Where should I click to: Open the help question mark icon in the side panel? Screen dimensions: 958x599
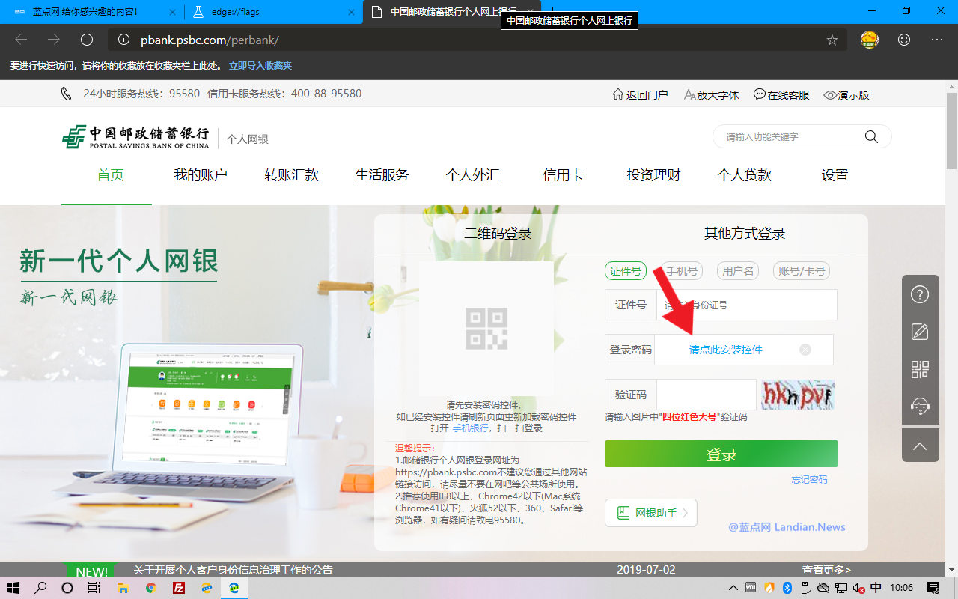pos(920,294)
